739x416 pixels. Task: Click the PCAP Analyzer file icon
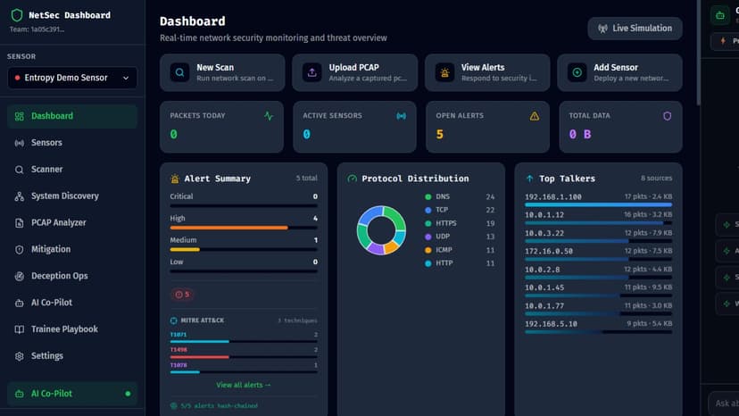click(x=20, y=223)
